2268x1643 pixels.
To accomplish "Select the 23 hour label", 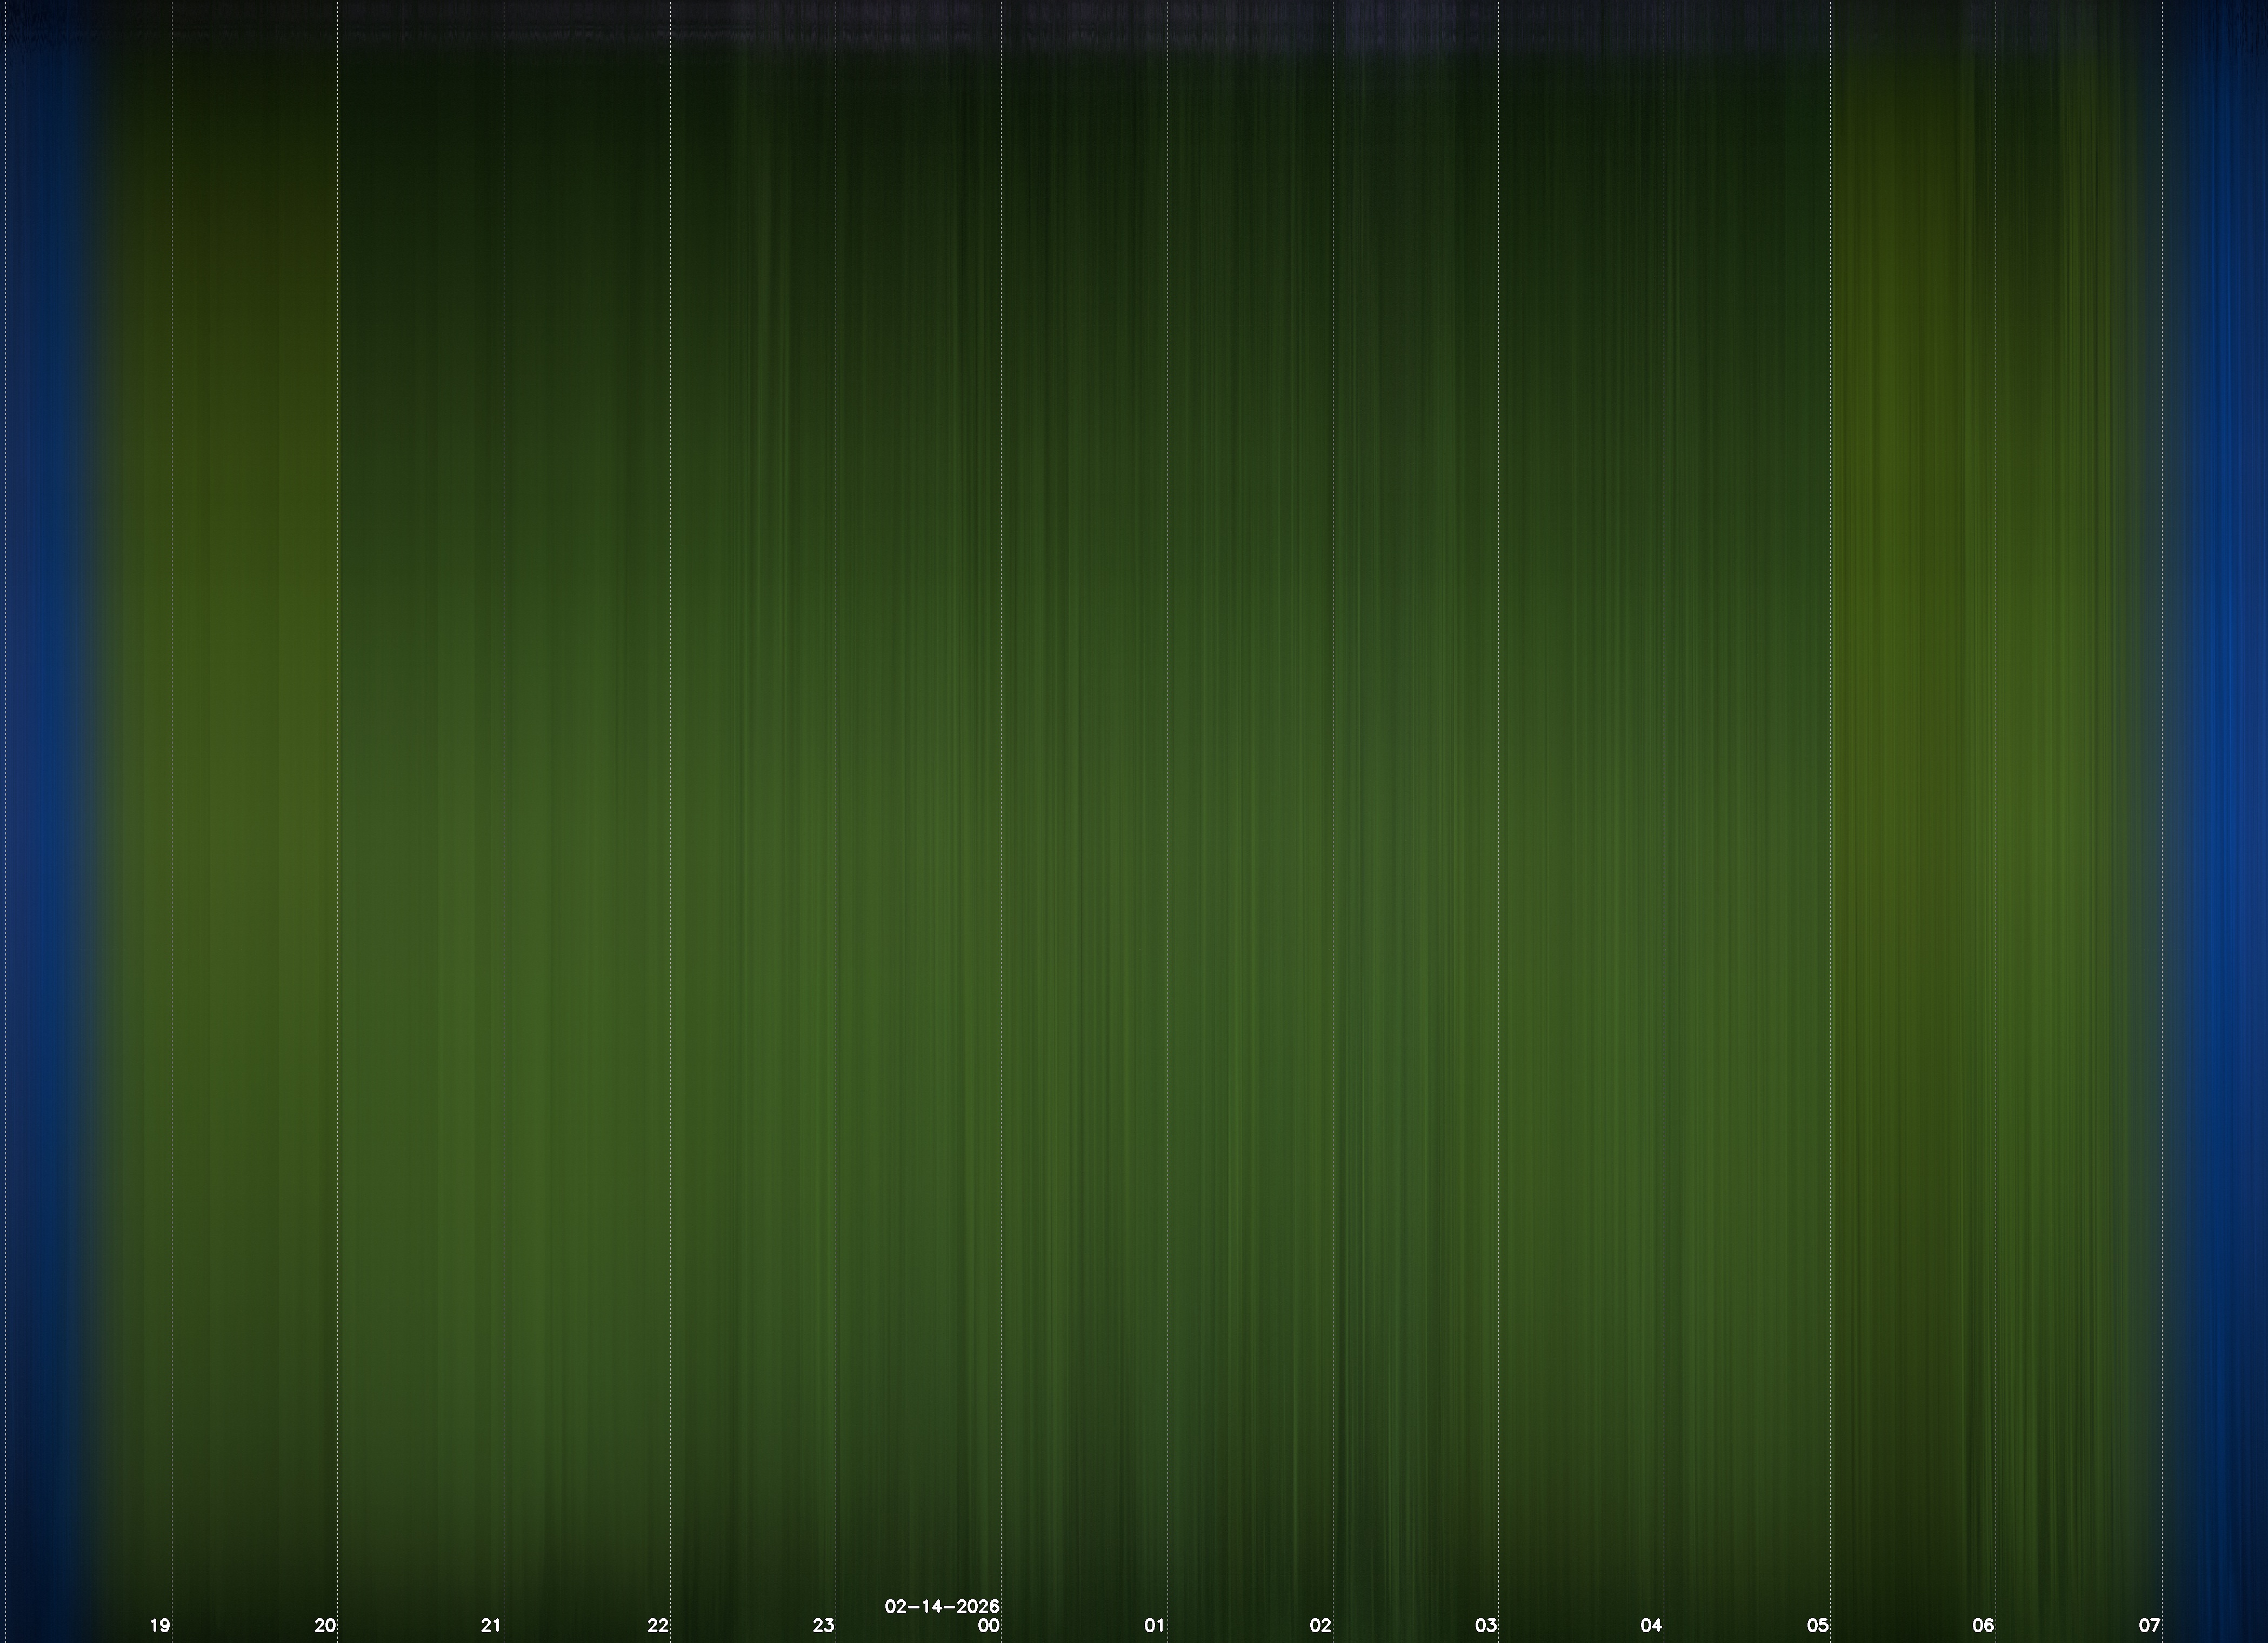I will 823,1625.
